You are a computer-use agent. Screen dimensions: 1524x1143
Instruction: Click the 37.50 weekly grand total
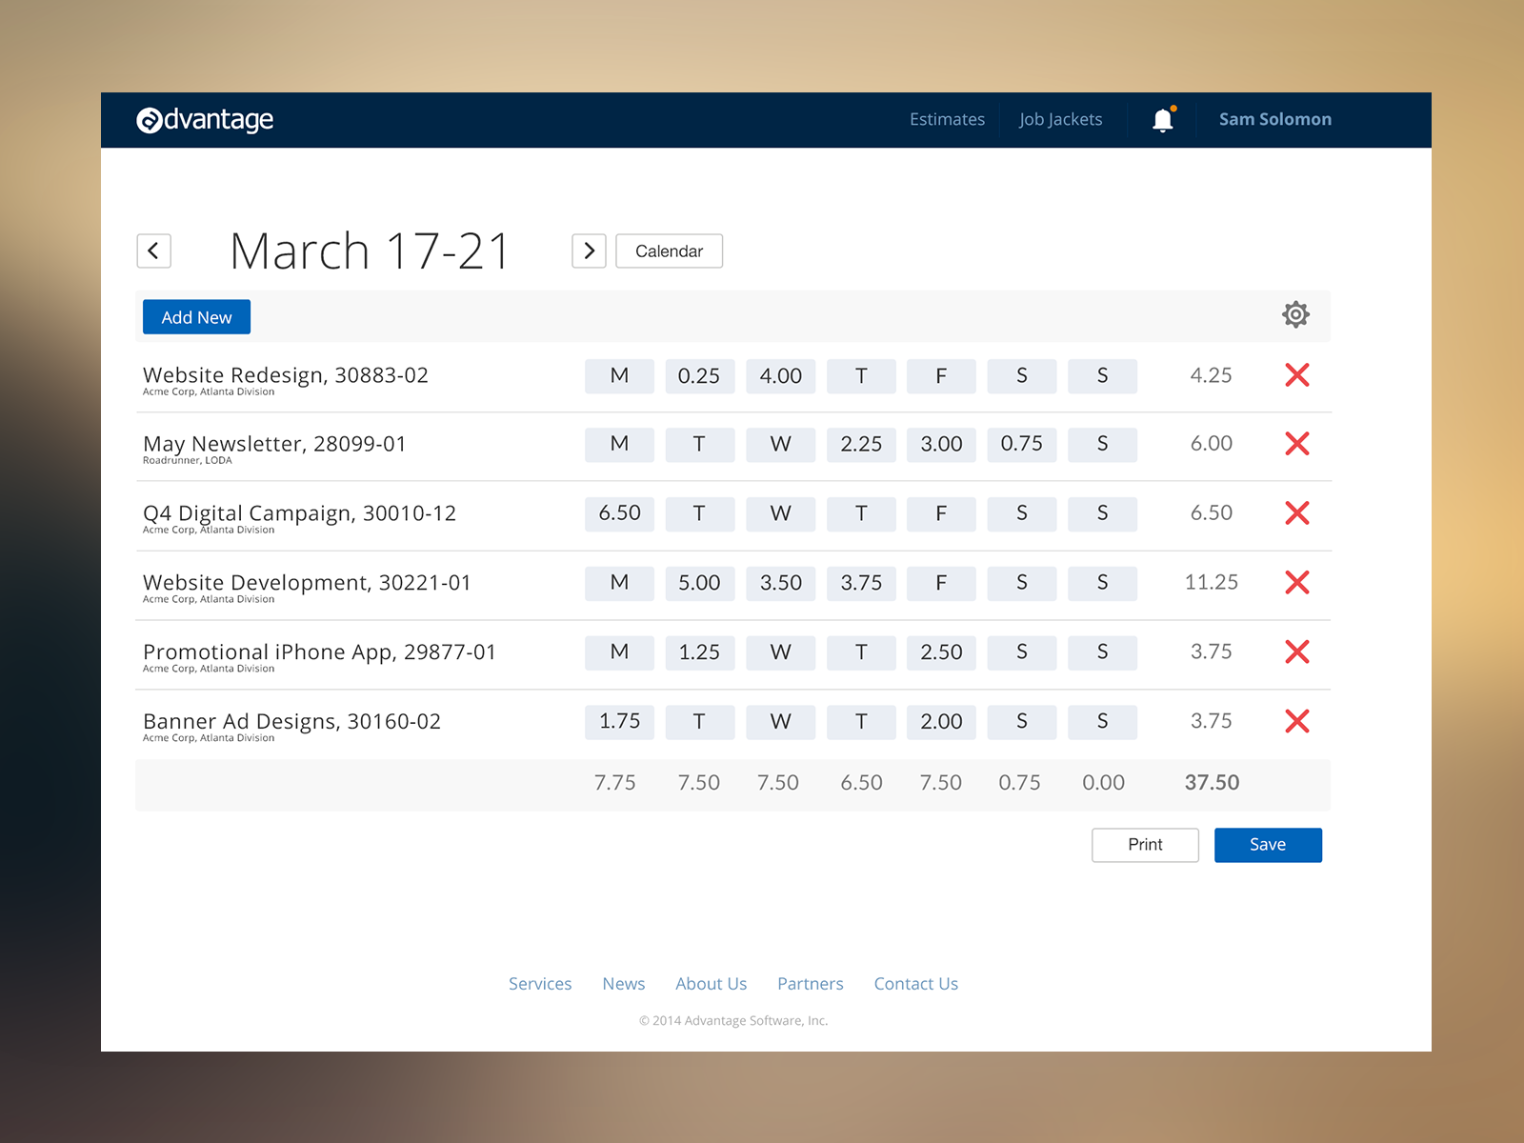pos(1212,783)
